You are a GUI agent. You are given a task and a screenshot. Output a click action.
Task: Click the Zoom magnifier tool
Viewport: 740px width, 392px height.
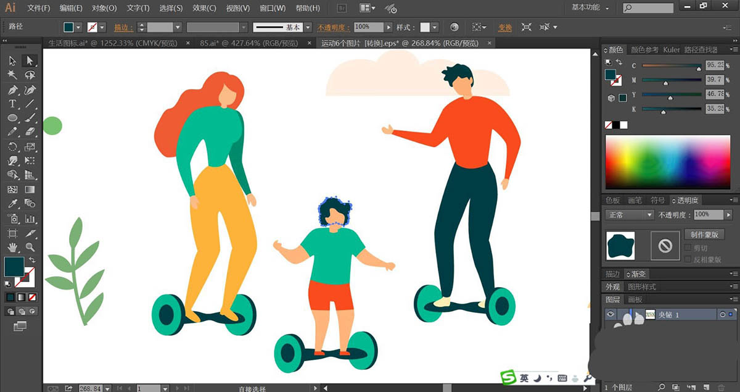tap(30, 248)
